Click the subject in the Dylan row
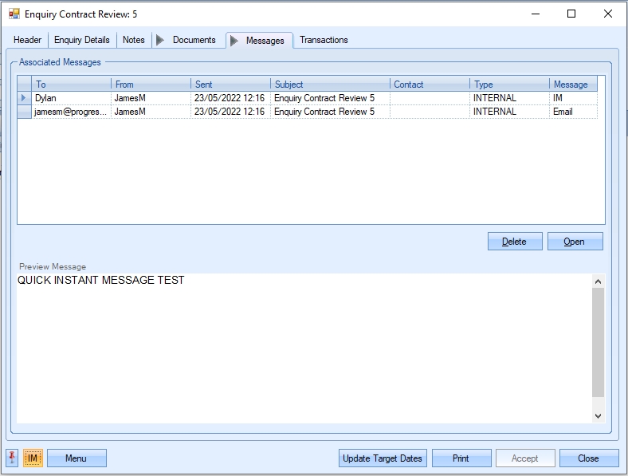 (x=331, y=98)
